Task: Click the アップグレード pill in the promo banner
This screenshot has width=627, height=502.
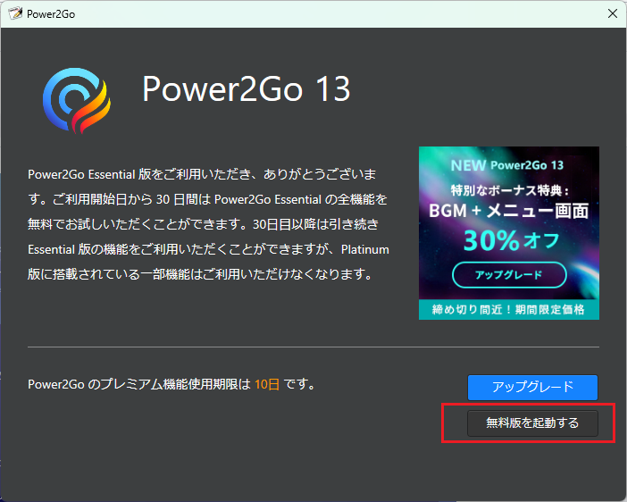Action: pos(509,275)
